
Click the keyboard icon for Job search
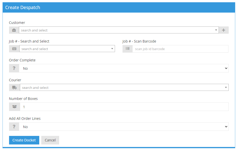tap(14, 49)
